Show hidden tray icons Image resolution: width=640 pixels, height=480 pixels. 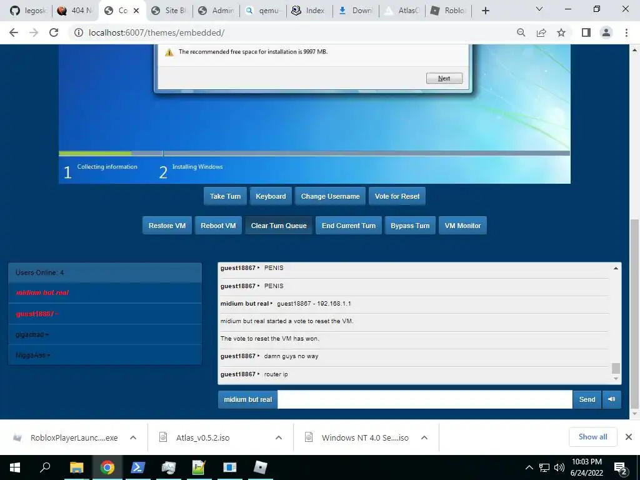pos(529,467)
